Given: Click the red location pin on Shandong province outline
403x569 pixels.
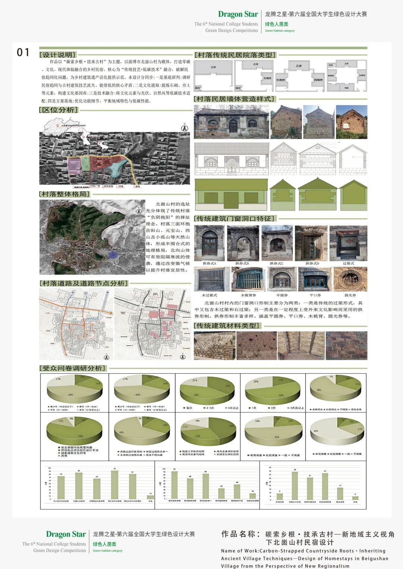Looking at the screenshot, I should click(x=57, y=126).
